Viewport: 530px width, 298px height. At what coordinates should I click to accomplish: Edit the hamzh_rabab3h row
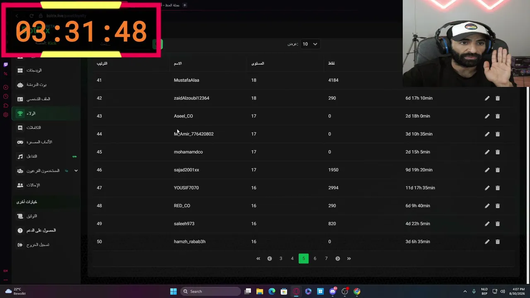coord(487,242)
